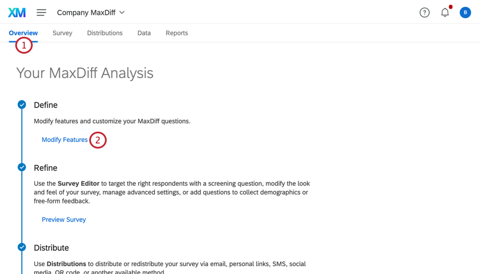Click the Define section heading
The image size is (480, 274).
click(x=46, y=105)
